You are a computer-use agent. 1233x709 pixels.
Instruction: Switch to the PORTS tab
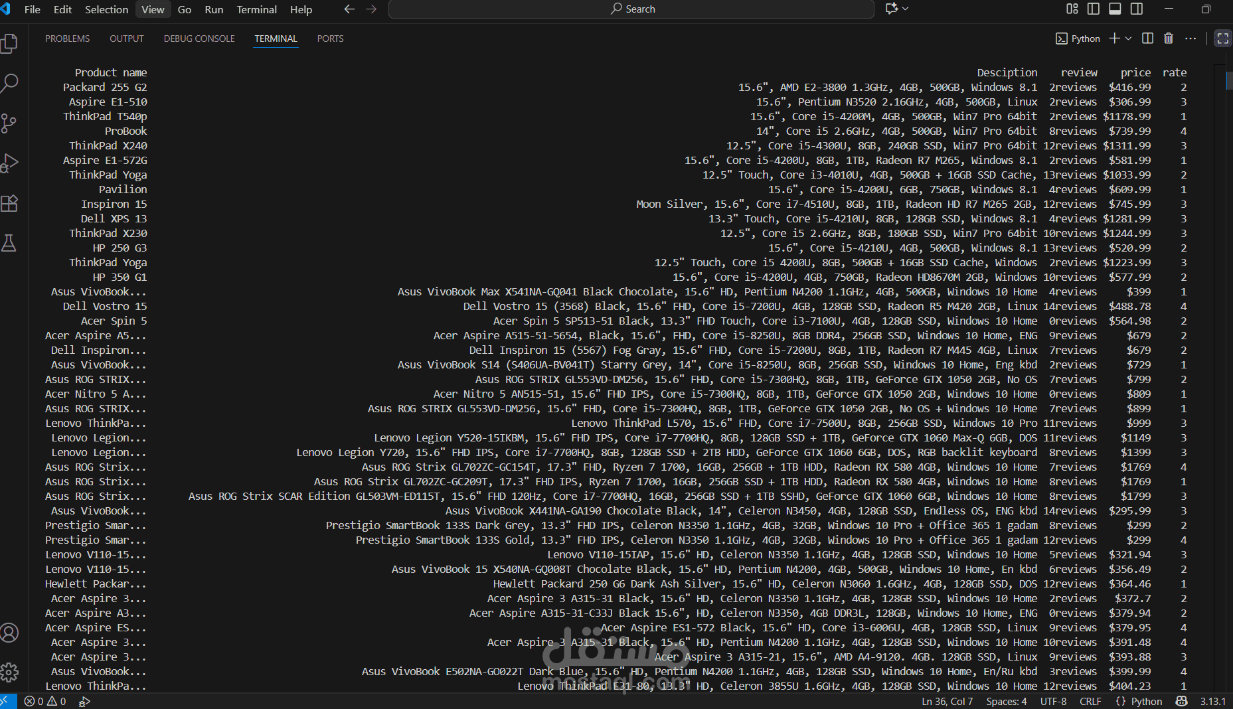[x=330, y=39]
